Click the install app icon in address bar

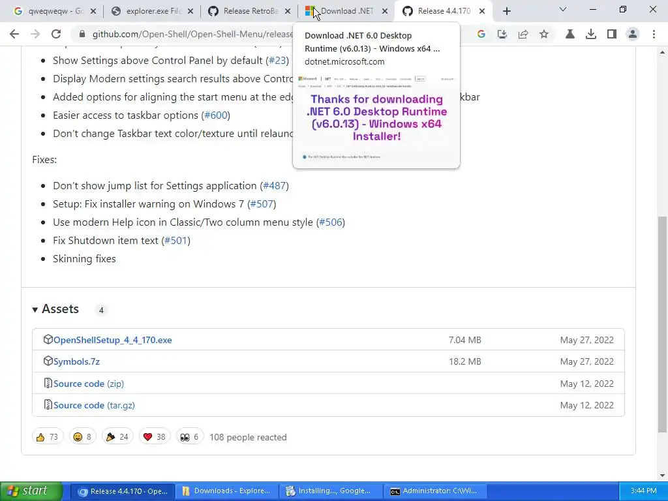(x=502, y=34)
